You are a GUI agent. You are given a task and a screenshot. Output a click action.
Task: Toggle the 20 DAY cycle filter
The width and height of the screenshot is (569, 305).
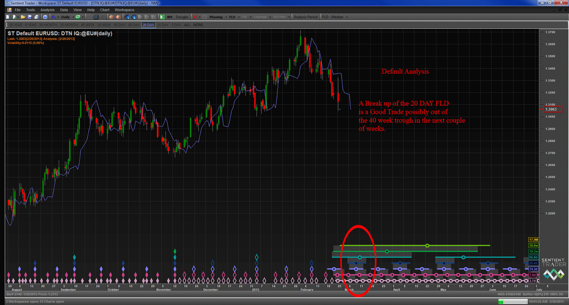pos(148,25)
